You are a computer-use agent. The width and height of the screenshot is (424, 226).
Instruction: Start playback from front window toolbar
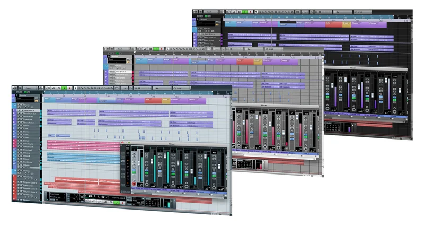click(x=64, y=88)
